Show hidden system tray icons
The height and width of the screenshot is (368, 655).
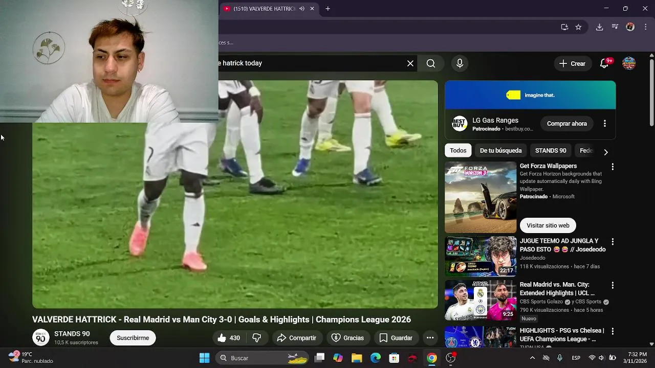(532, 358)
